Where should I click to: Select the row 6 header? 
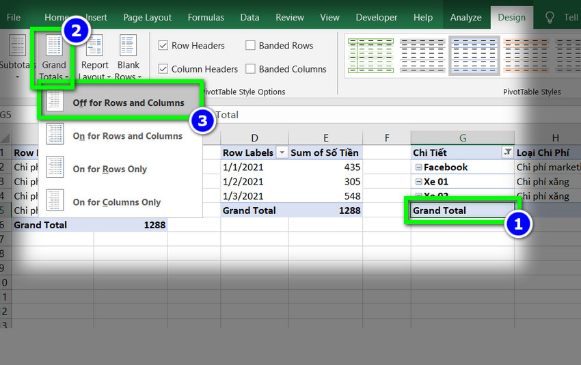coord(5,225)
